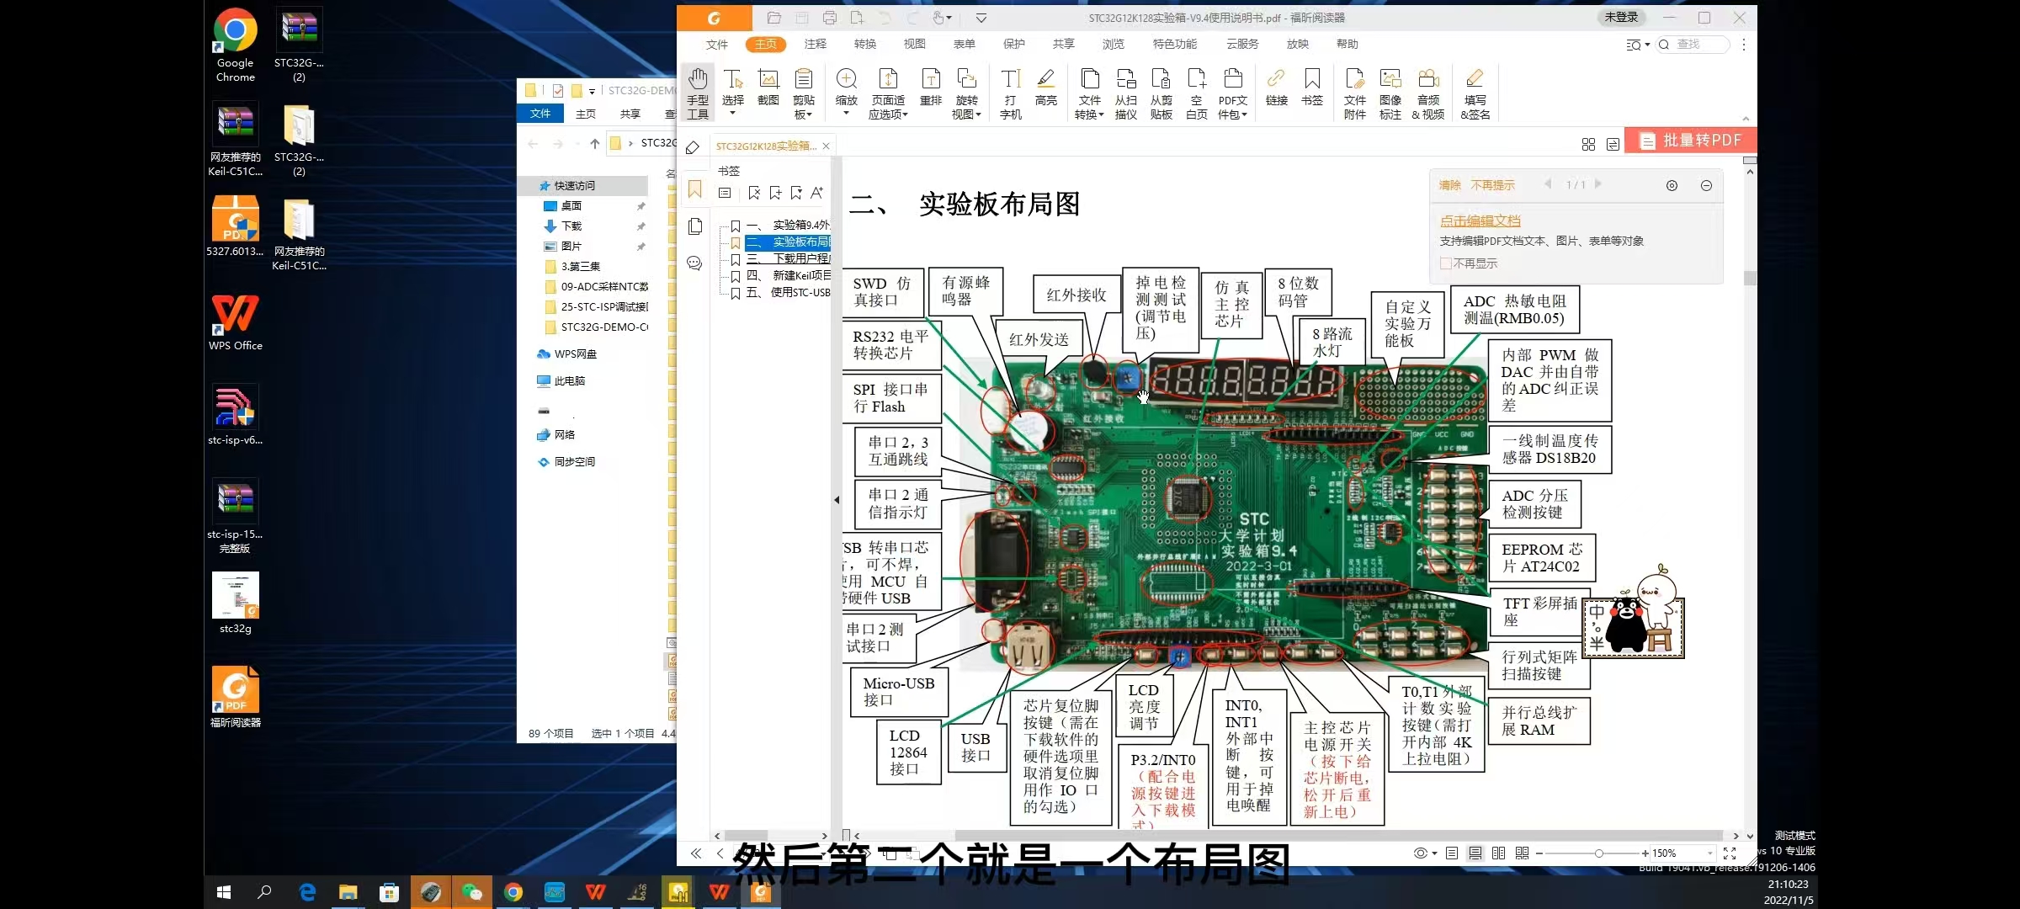Click the 未登录 login button
The width and height of the screenshot is (2020, 909).
(x=1621, y=18)
